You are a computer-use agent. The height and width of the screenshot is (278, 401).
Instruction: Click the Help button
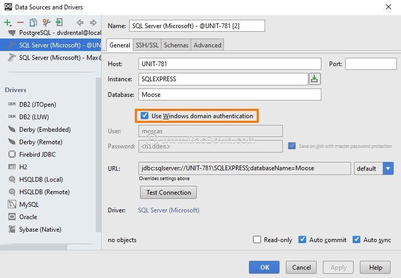point(375,267)
